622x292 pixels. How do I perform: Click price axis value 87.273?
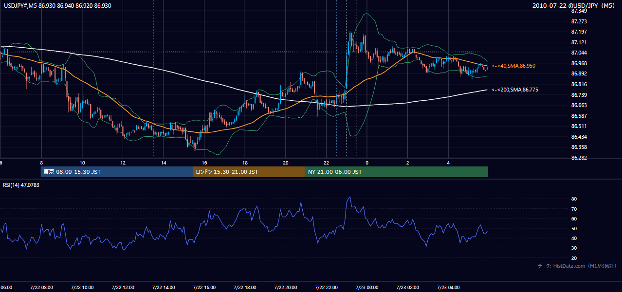(579, 21)
